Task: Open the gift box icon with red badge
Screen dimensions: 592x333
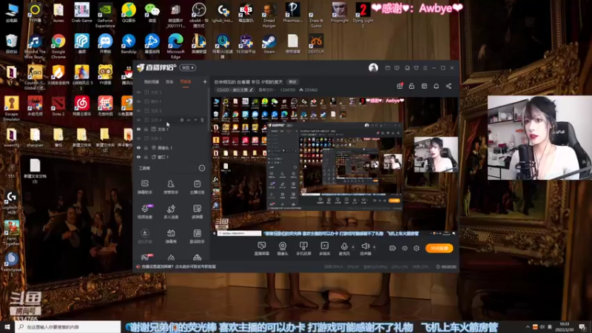Action: coord(400,86)
